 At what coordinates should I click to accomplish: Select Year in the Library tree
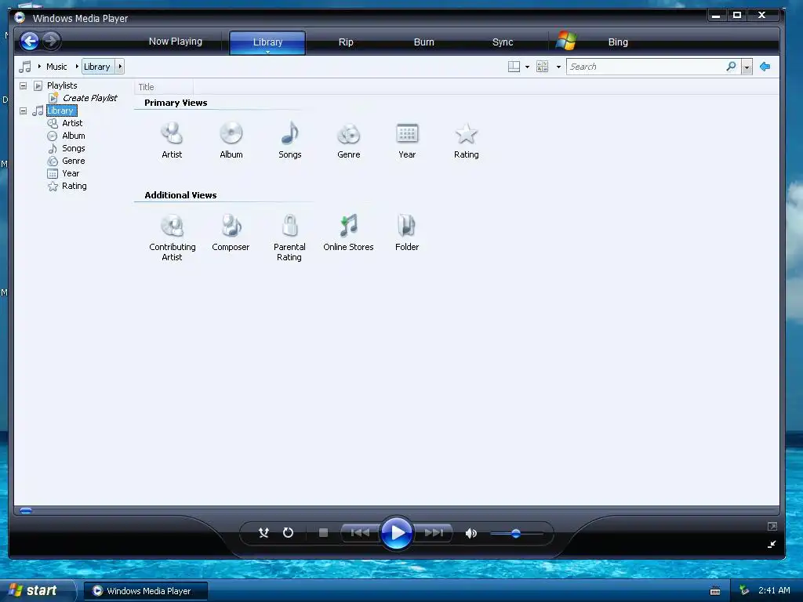point(71,173)
